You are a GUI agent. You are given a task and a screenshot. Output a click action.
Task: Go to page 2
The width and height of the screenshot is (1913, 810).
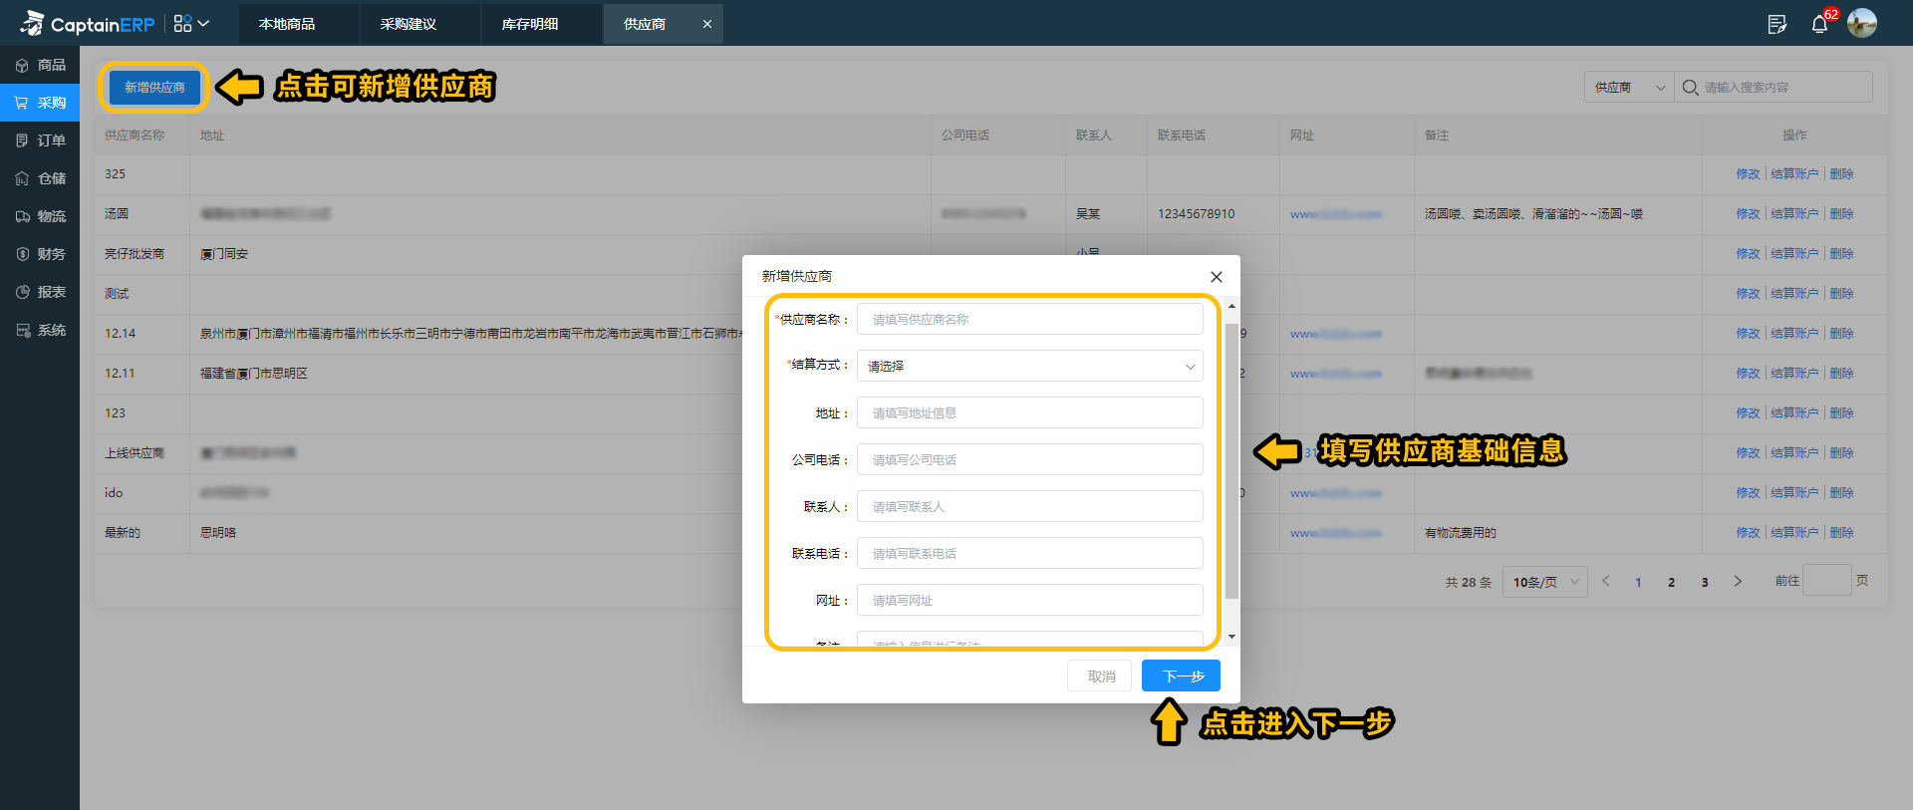pyautogui.click(x=1671, y=583)
